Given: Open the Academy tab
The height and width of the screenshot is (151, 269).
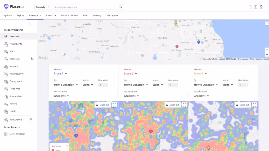Looking at the screenshot, I should coord(97,15).
